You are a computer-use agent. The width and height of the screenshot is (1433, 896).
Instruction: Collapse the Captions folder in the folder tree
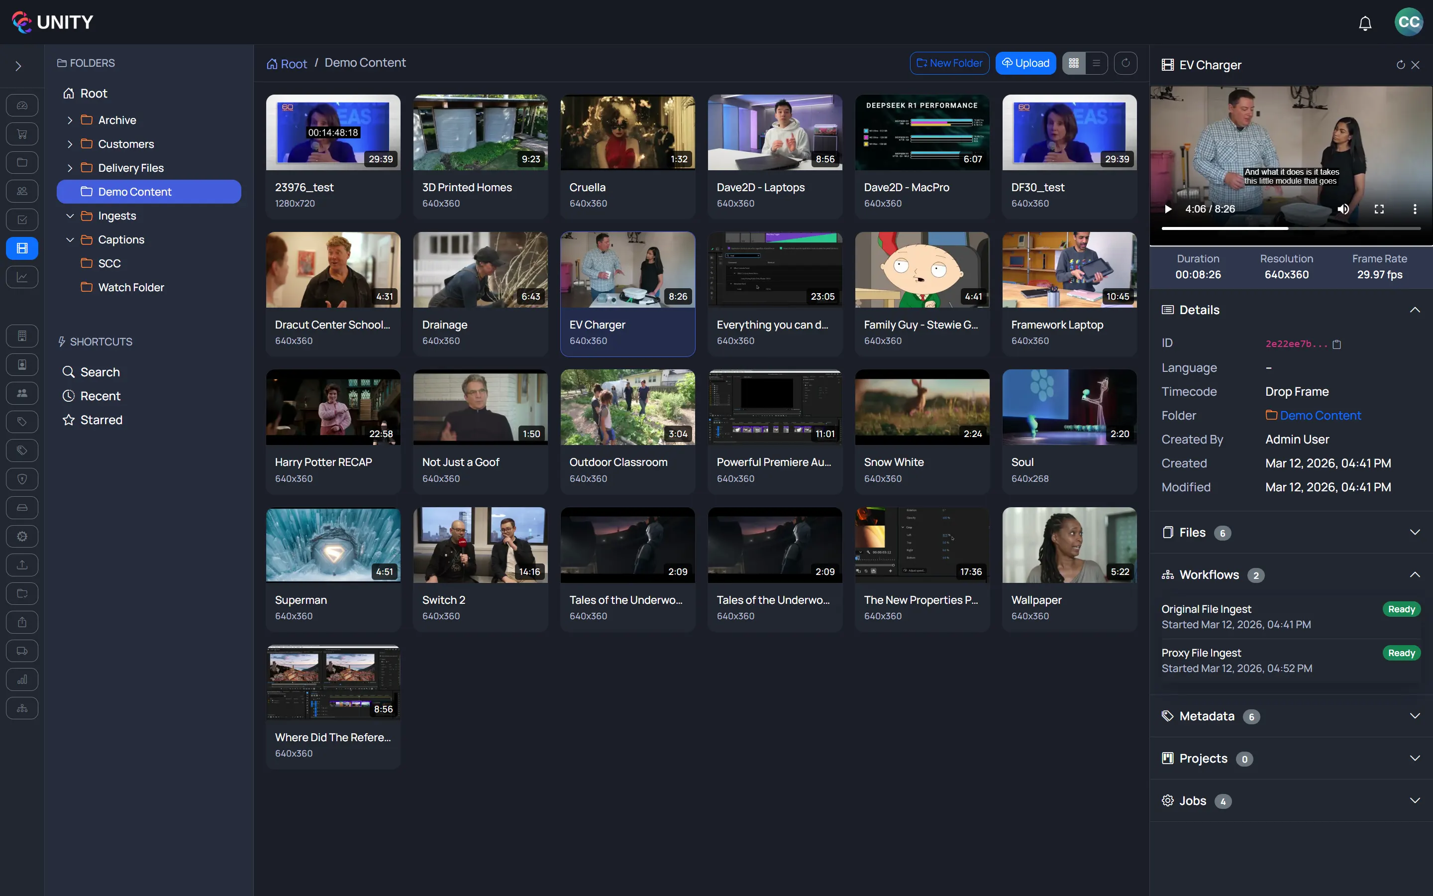pyautogui.click(x=69, y=239)
